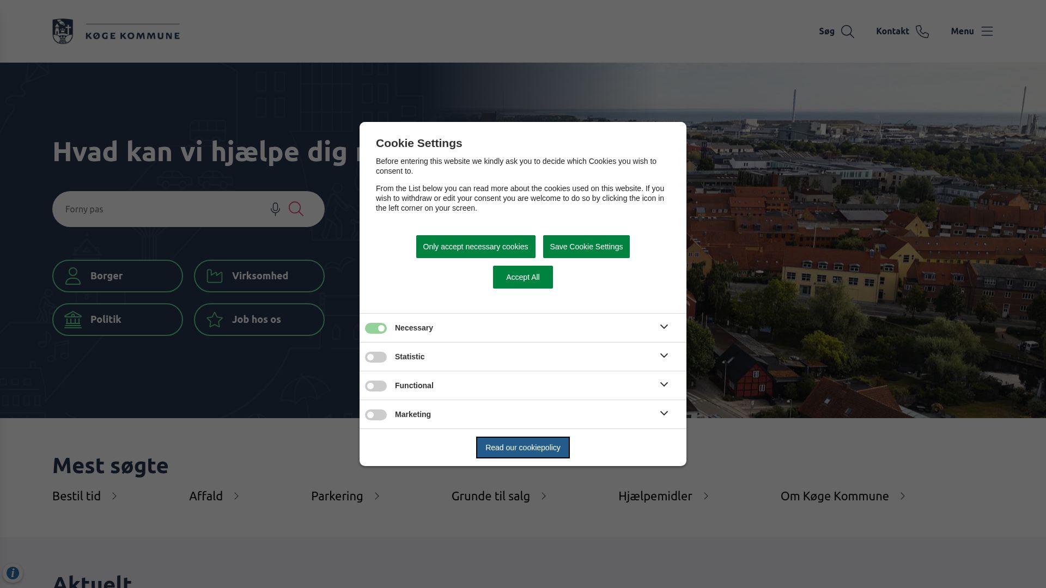Enable the Statistic cookies toggle
Image resolution: width=1046 pixels, height=588 pixels.
(376, 357)
